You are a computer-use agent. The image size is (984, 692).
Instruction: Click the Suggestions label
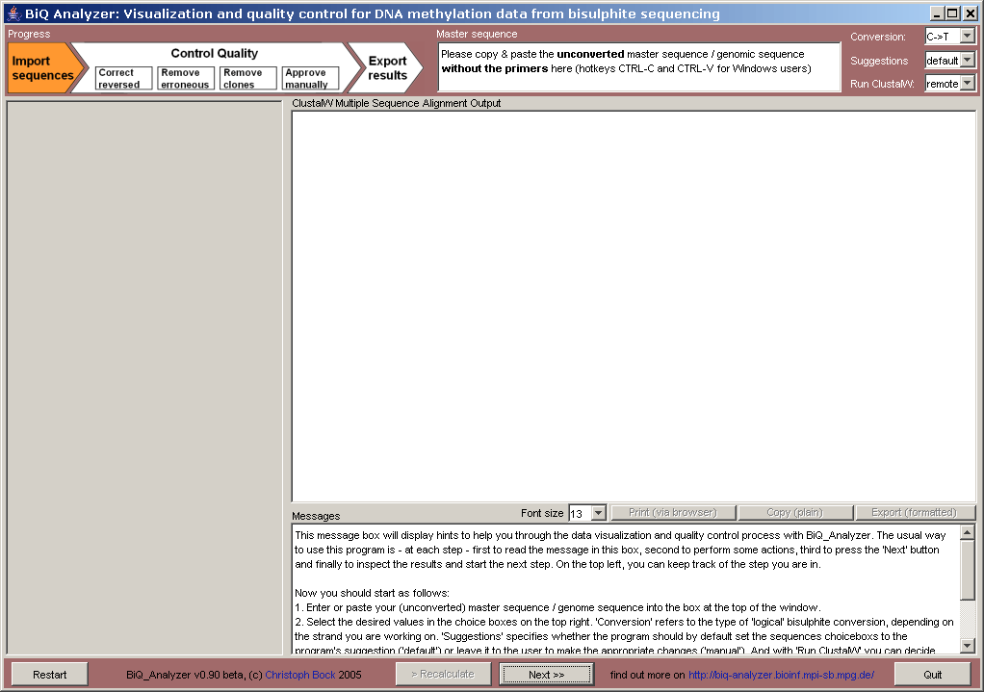pyautogui.click(x=879, y=61)
